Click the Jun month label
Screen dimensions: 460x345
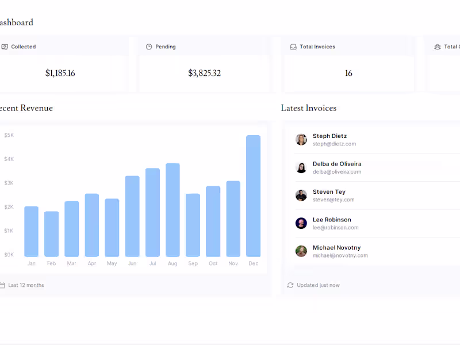(132, 263)
